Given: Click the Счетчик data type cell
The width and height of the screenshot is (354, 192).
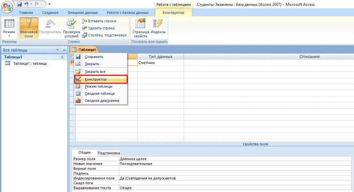Looking at the screenshot, I should tap(160, 62).
